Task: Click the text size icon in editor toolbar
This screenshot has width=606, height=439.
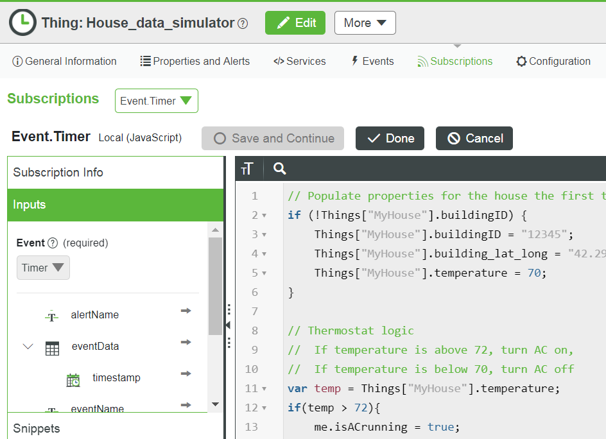Action: 248,169
